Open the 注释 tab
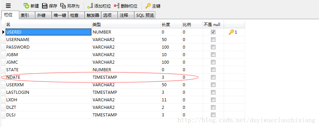 tap(126, 15)
